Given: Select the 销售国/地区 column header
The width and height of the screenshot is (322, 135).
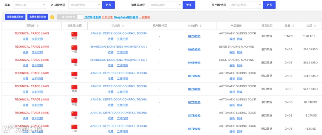Looking at the screenshot, I should click(x=75, y=26).
